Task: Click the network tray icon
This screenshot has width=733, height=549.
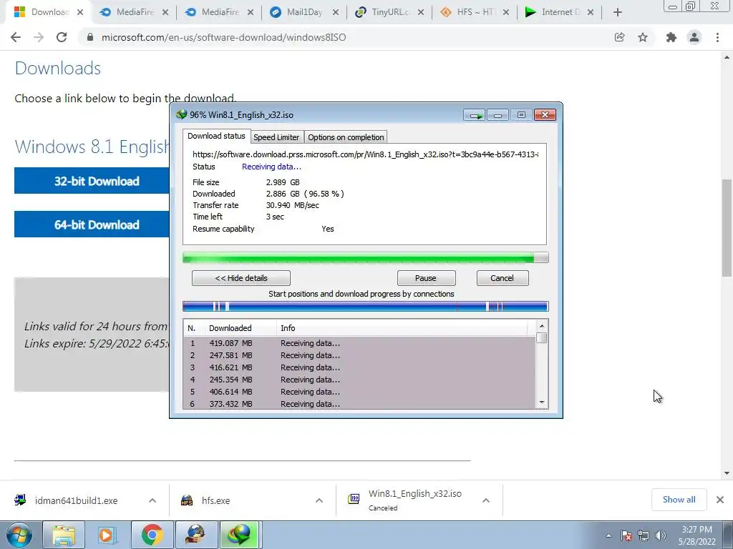Action: point(644,535)
